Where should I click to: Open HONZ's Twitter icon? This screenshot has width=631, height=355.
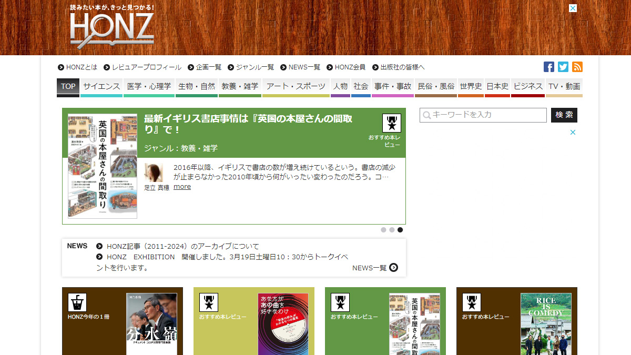(563, 67)
